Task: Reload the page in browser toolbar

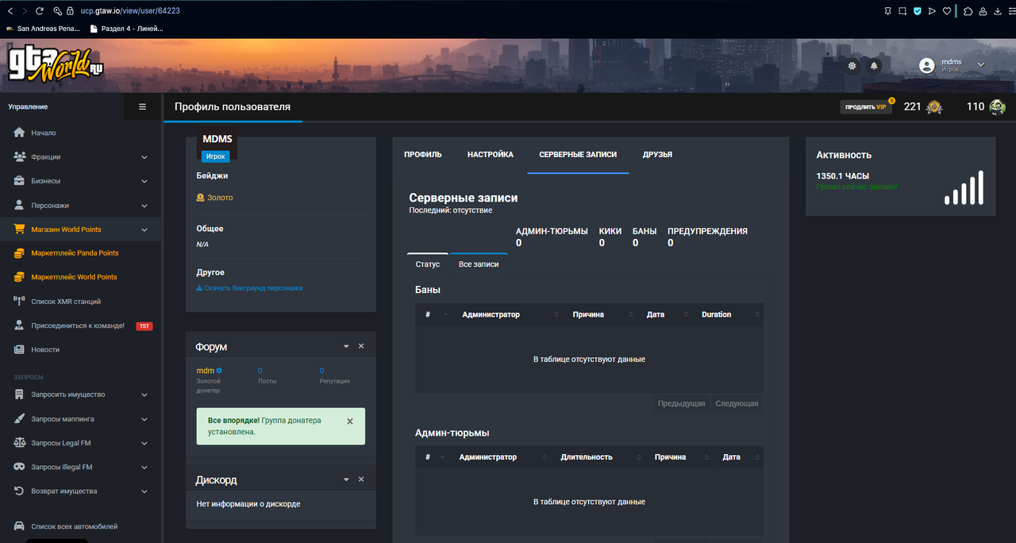Action: (40, 11)
